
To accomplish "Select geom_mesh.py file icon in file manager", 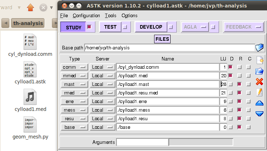I will (30, 125).
